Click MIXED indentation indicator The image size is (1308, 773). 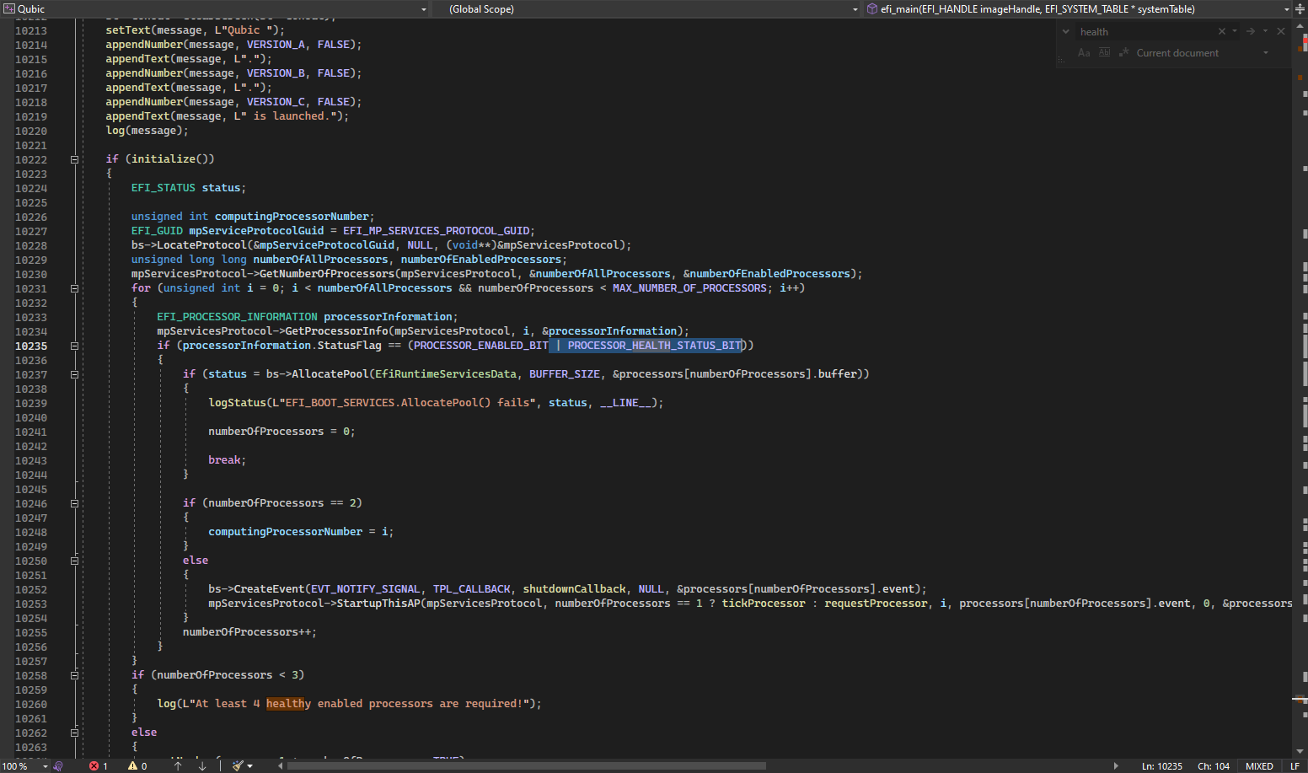[x=1259, y=766]
